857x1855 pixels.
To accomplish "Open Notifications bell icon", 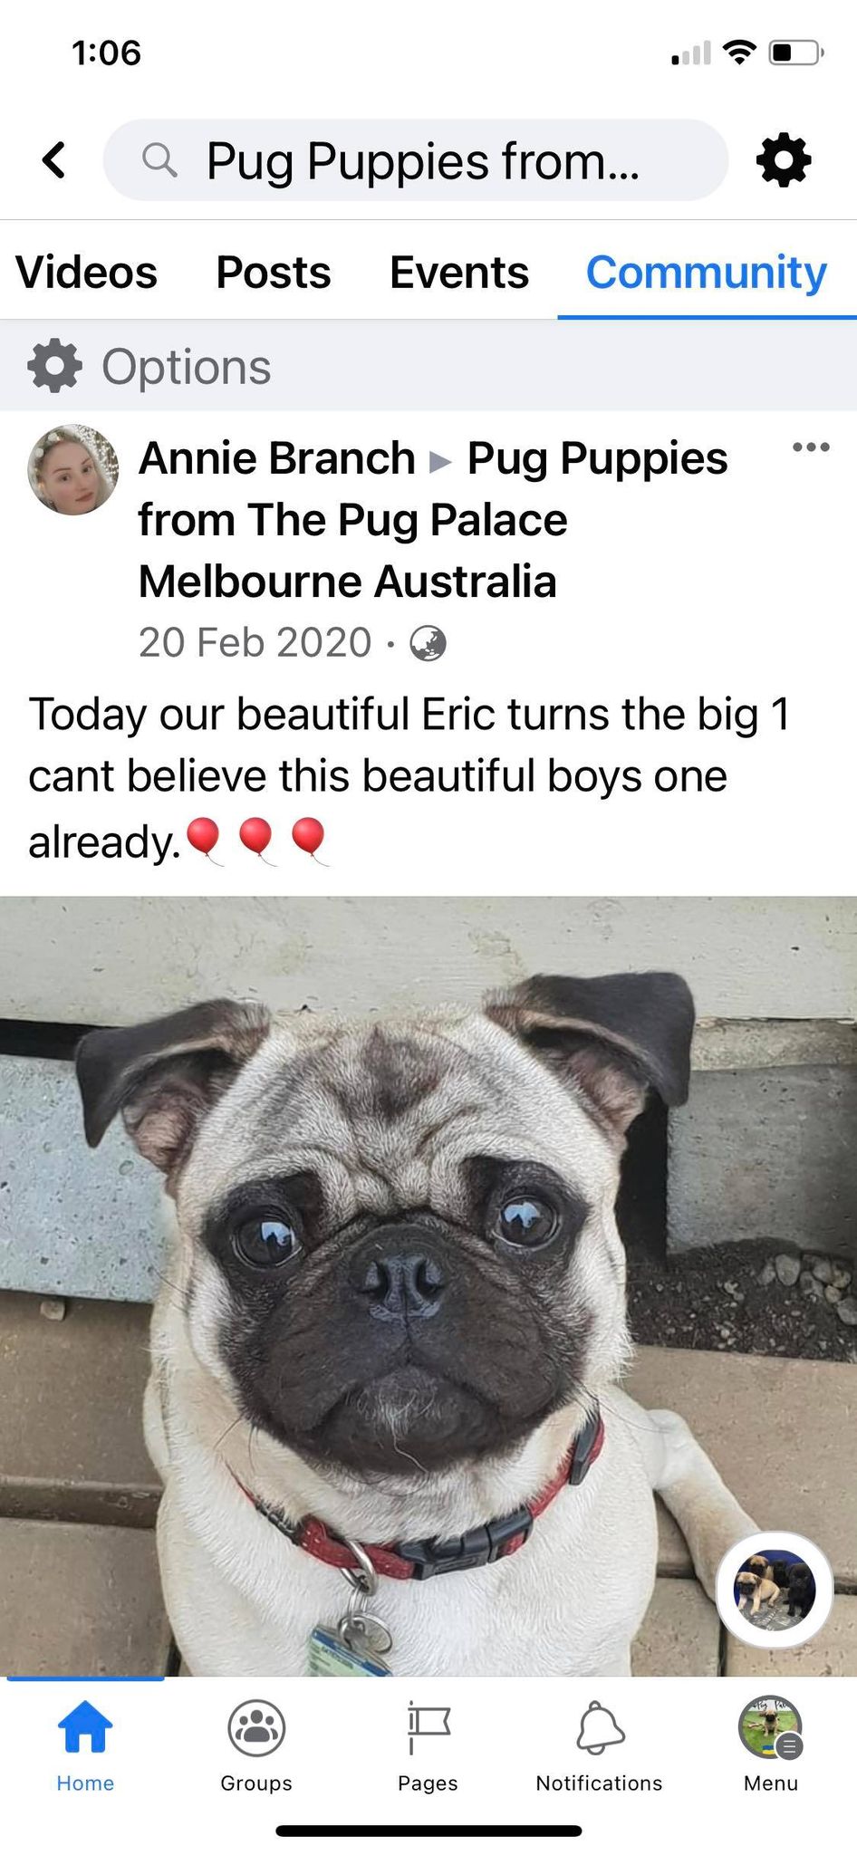I will point(599,1744).
